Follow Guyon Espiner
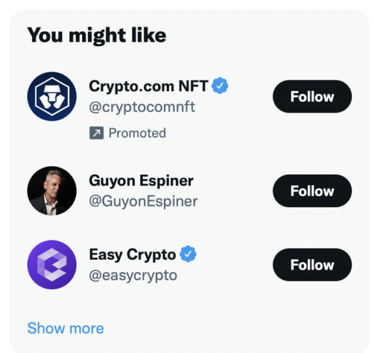 coord(312,191)
